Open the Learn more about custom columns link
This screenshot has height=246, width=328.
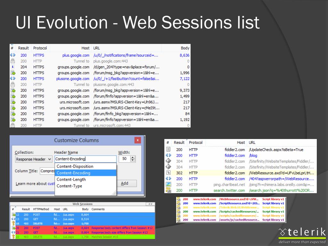[x=35, y=184]
